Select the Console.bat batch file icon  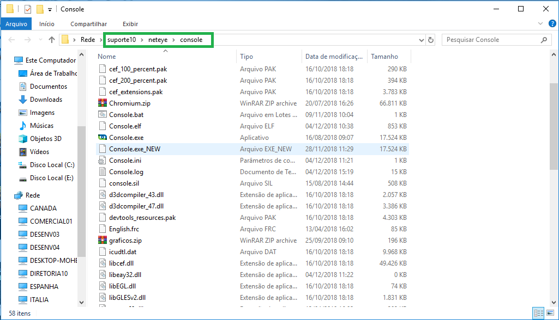click(x=102, y=115)
